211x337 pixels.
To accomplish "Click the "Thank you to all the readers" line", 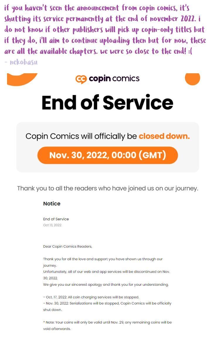I will [108, 188].
